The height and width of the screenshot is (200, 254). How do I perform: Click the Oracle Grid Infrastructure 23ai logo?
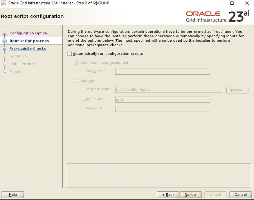pyautogui.click(x=217, y=16)
